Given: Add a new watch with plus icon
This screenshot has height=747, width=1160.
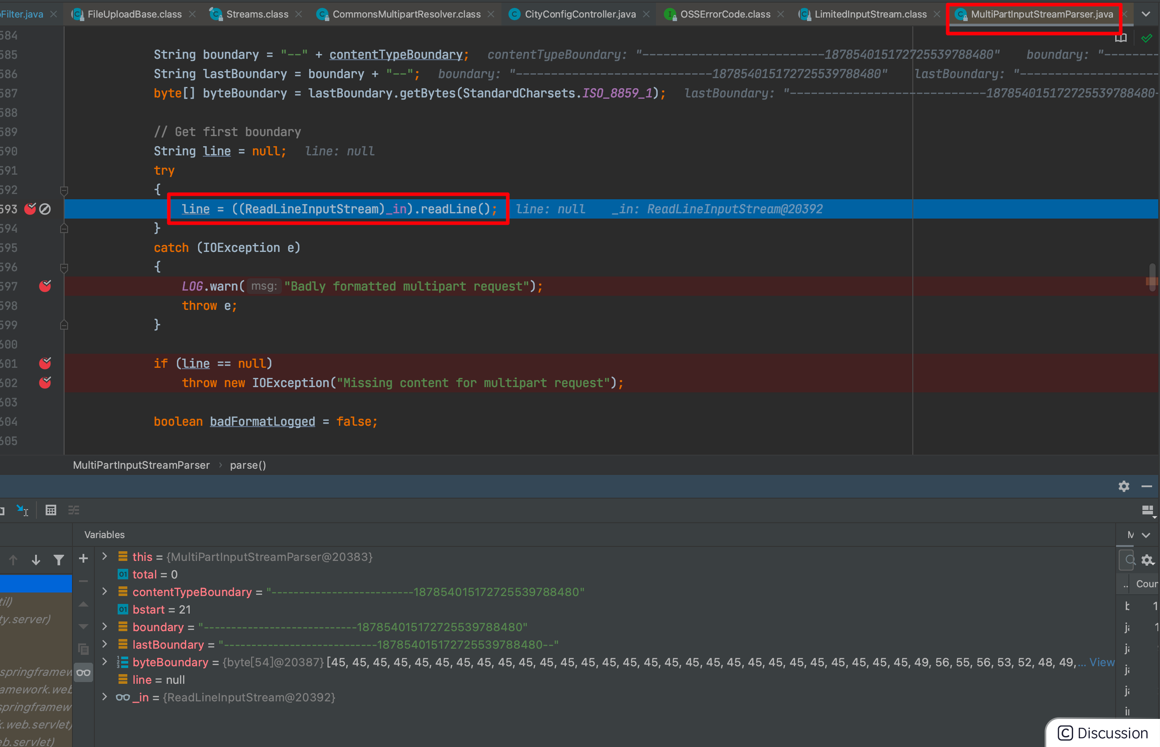Looking at the screenshot, I should click(83, 558).
